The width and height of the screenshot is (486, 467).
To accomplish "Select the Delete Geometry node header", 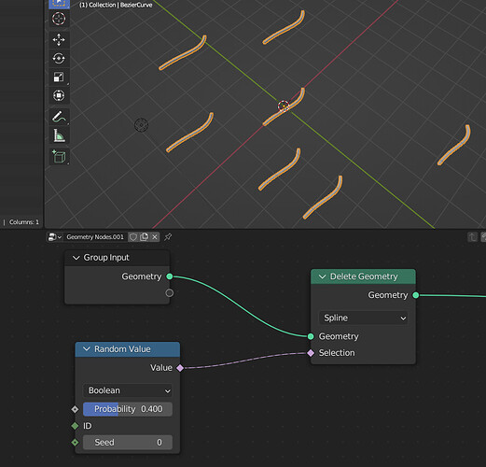I will coord(363,276).
